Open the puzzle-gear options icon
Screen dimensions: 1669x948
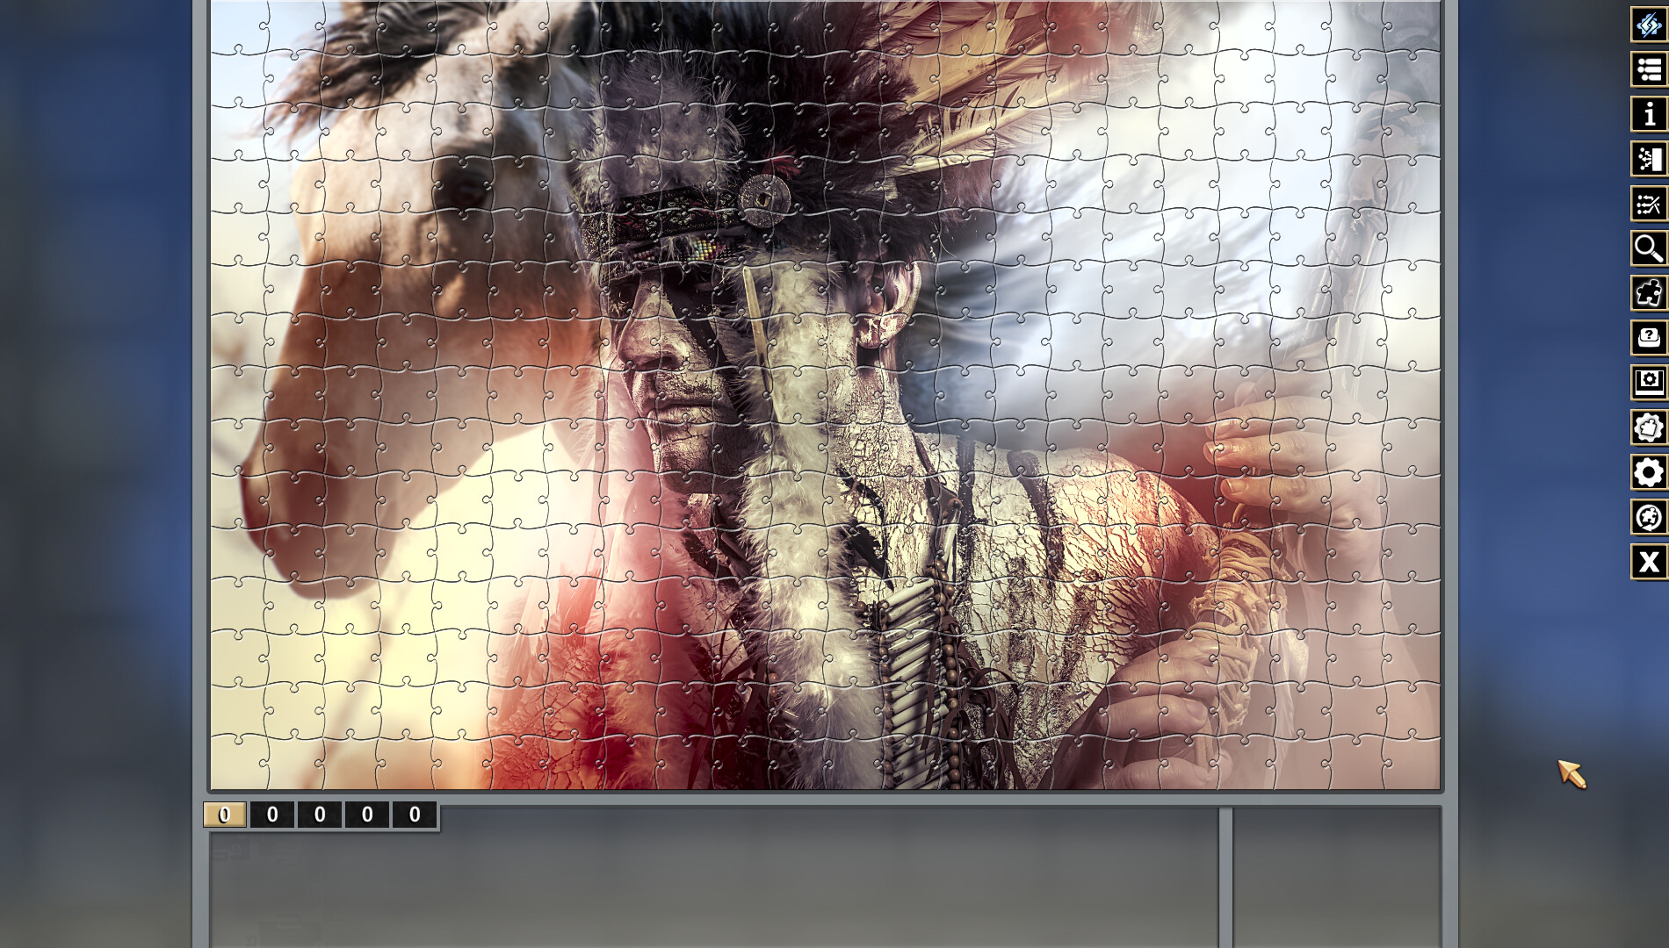pos(1650,427)
